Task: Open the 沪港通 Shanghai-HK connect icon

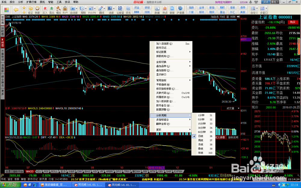Action: click(x=180, y=10)
